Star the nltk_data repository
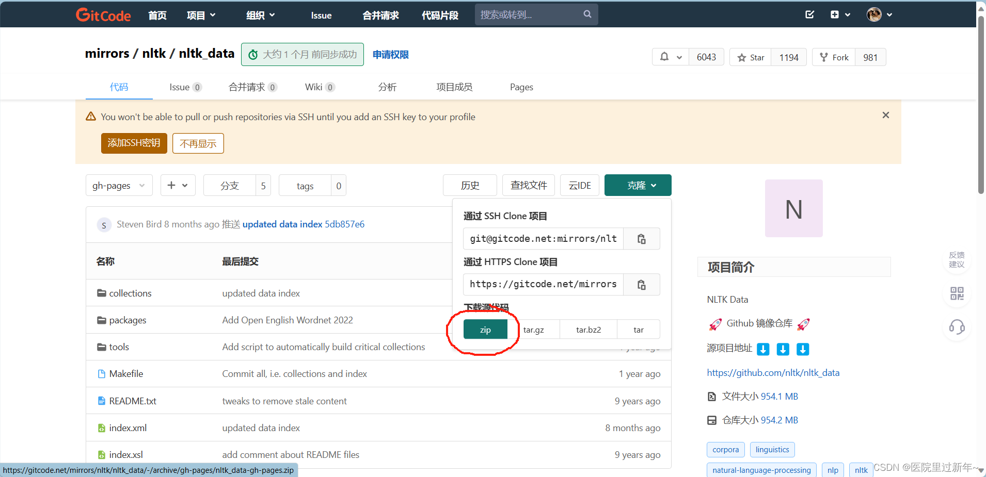986x477 pixels. [x=751, y=57]
